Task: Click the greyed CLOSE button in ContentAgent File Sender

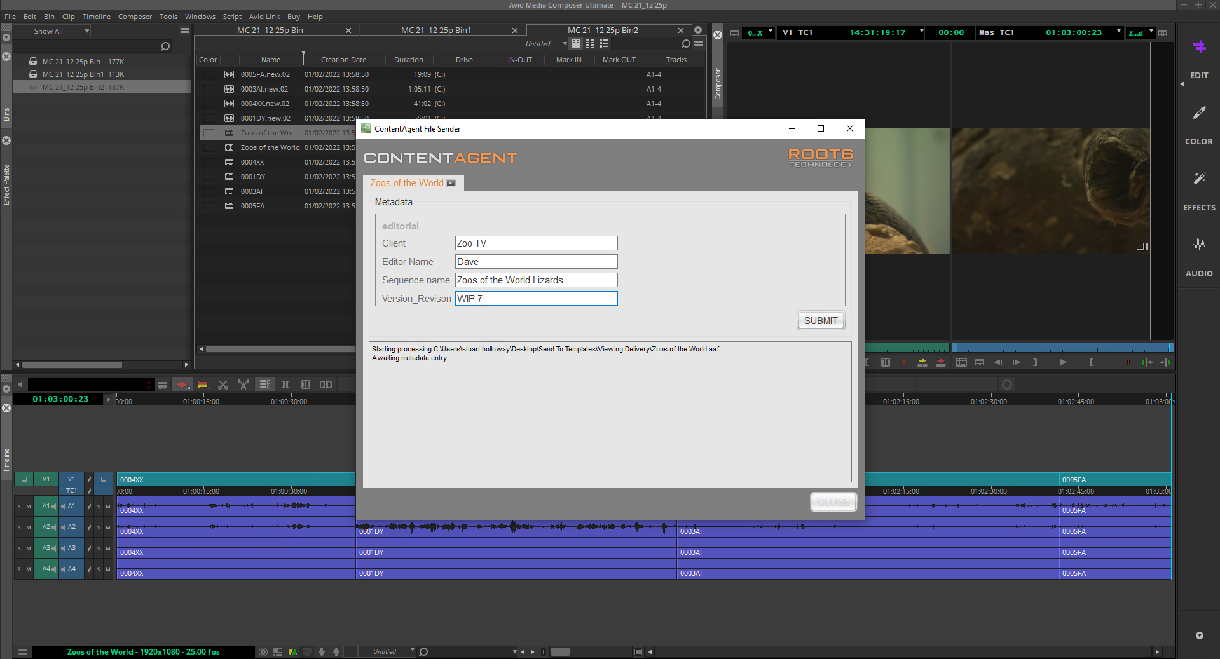Action: click(x=833, y=502)
